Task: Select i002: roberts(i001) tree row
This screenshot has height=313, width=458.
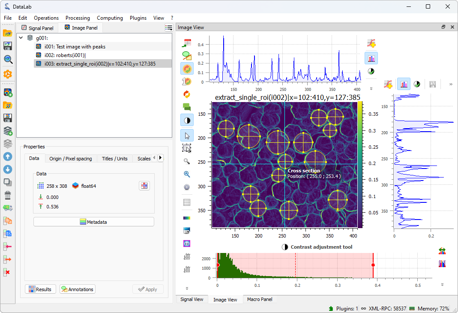Action: pyautogui.click(x=103, y=55)
